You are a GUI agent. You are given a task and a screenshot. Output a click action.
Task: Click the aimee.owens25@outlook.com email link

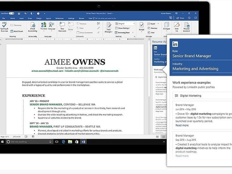coord(47,71)
